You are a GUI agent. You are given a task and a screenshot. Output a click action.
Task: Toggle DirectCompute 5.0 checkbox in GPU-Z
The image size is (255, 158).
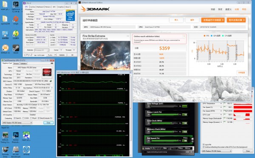39,118
